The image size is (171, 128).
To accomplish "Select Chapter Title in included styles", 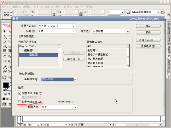I will (x=38, y=46).
